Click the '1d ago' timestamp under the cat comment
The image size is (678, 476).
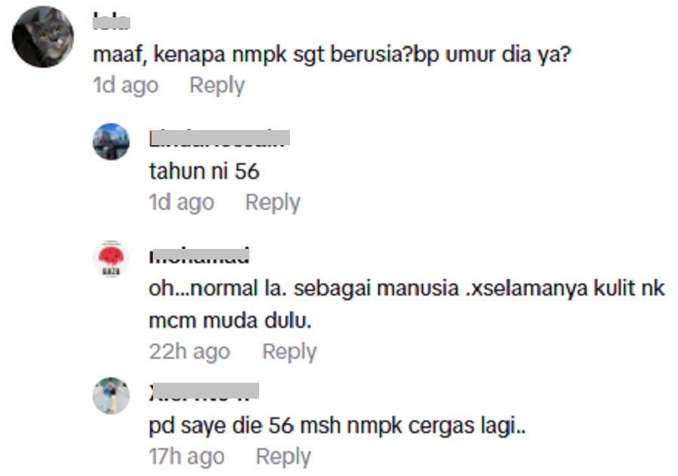click(126, 85)
